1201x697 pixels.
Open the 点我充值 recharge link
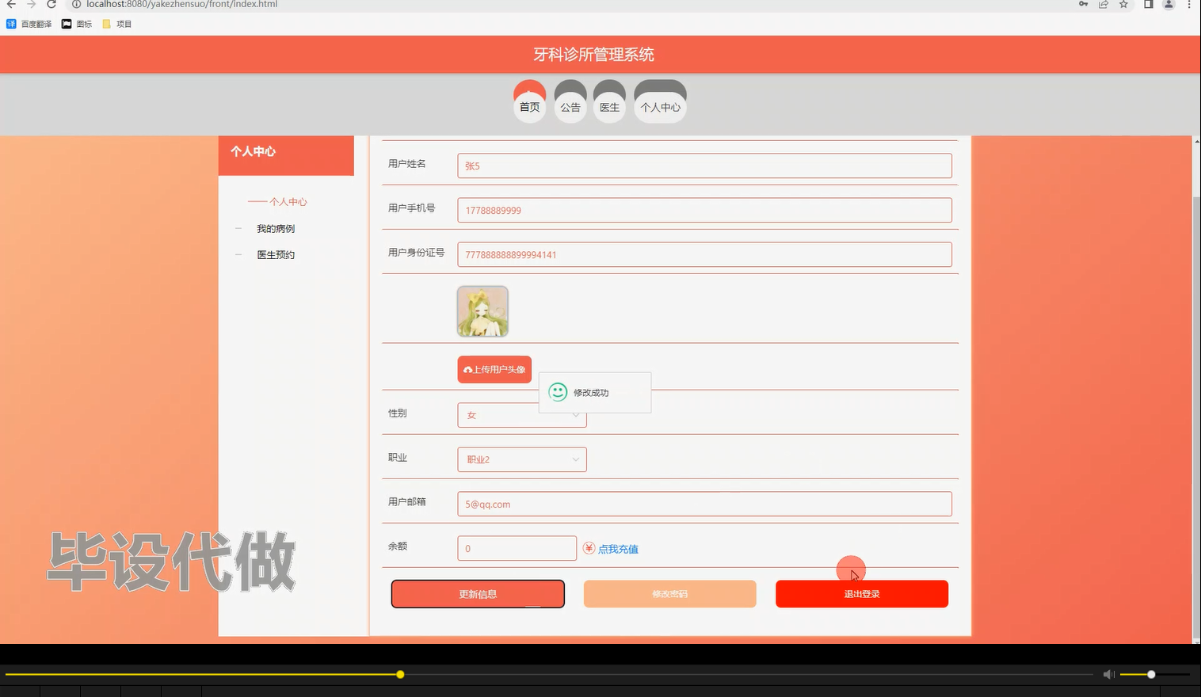click(x=617, y=548)
